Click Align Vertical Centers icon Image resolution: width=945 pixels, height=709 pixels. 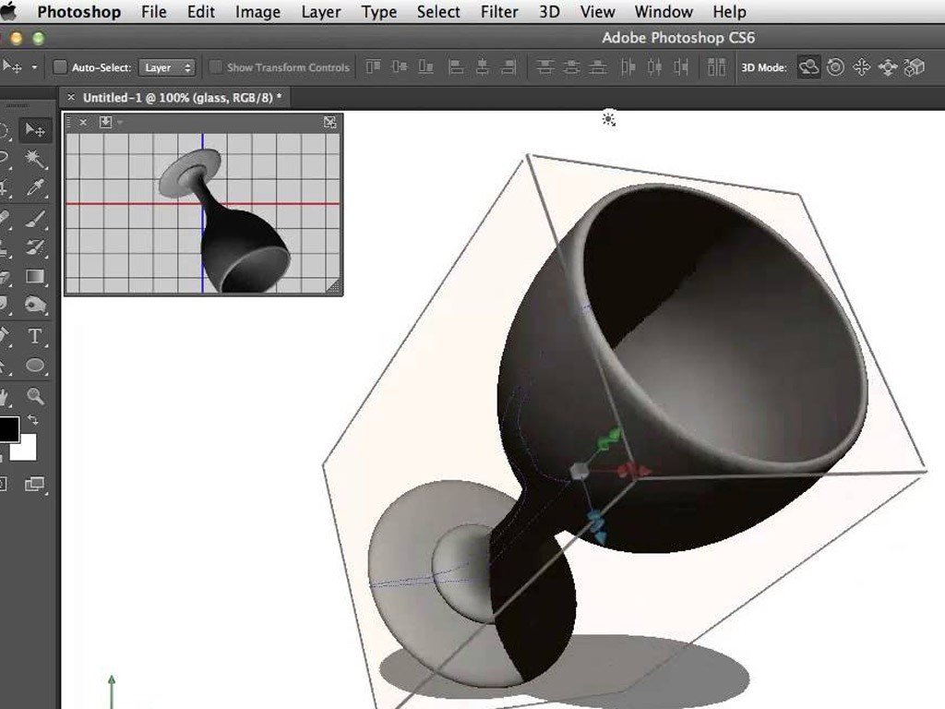tap(400, 66)
